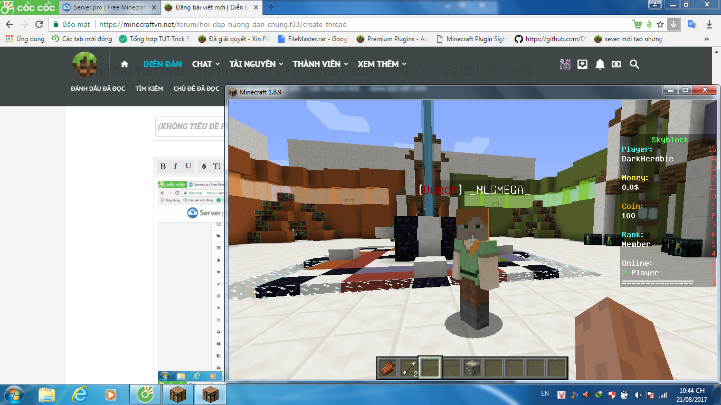Open the Windows Start menu
Viewport: 721px width, 405px height.
point(13,394)
